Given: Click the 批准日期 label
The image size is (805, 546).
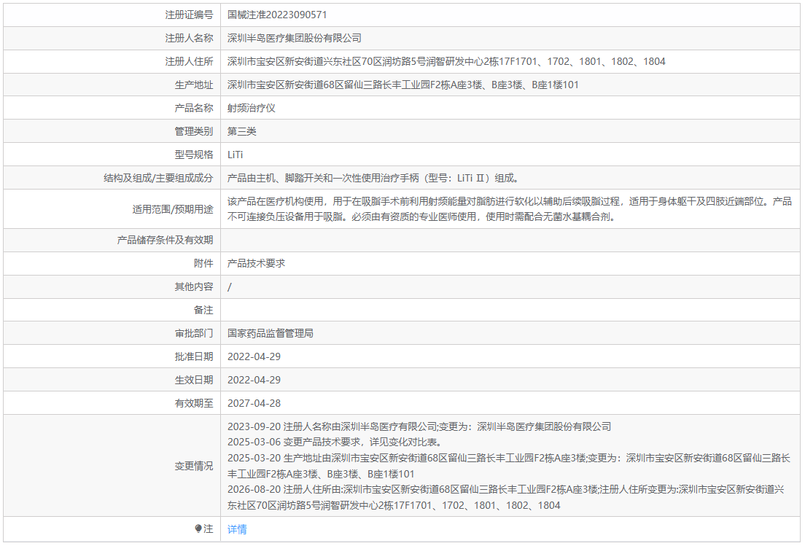Looking at the screenshot, I should (193, 356).
